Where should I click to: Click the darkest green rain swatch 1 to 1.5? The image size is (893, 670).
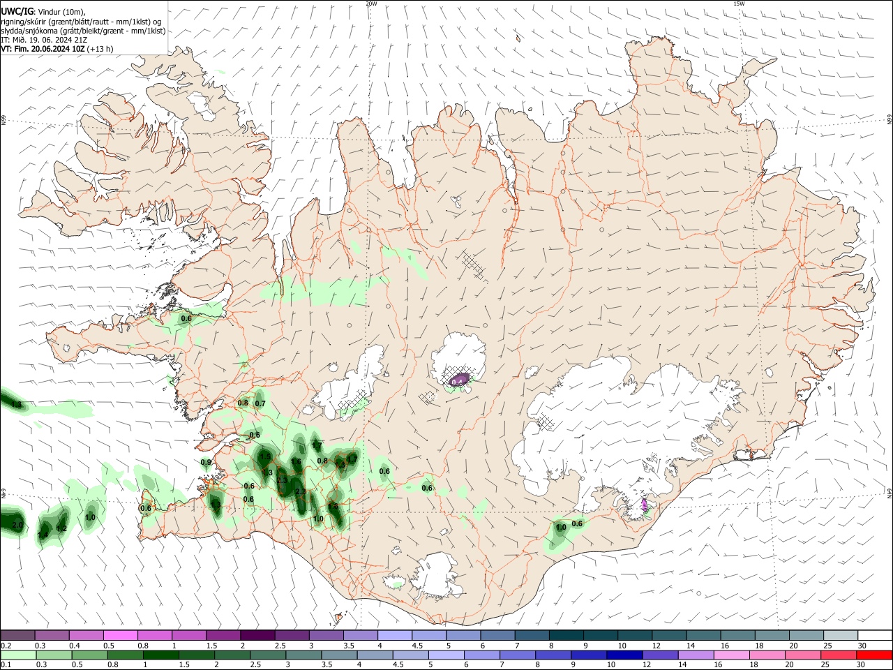tap(160, 655)
